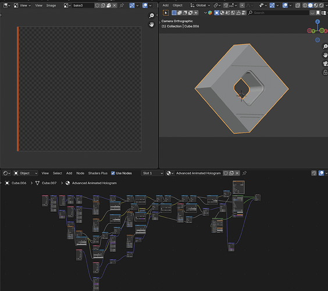Pin the material in the node editor
The height and width of the screenshot is (291, 328).
244,173
